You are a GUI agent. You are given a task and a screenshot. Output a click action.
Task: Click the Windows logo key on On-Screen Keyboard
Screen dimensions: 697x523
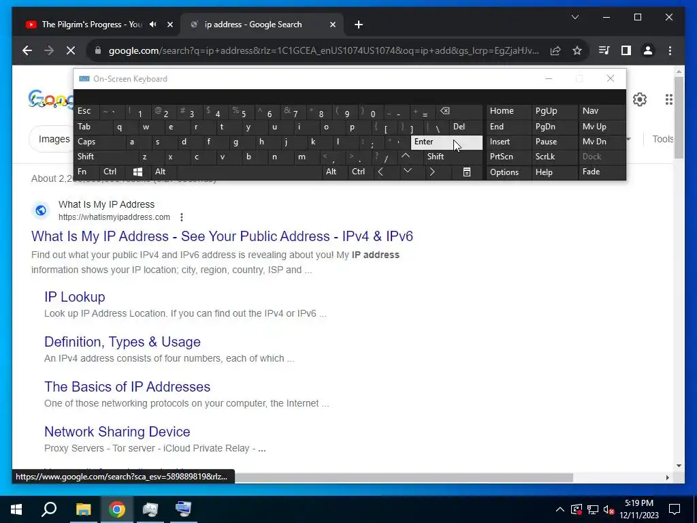click(137, 172)
